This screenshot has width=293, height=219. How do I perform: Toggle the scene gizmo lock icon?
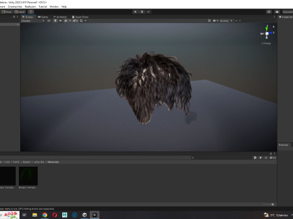coord(273,27)
